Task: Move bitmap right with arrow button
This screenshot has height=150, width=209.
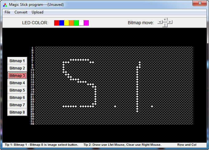Action: (x=170, y=22)
